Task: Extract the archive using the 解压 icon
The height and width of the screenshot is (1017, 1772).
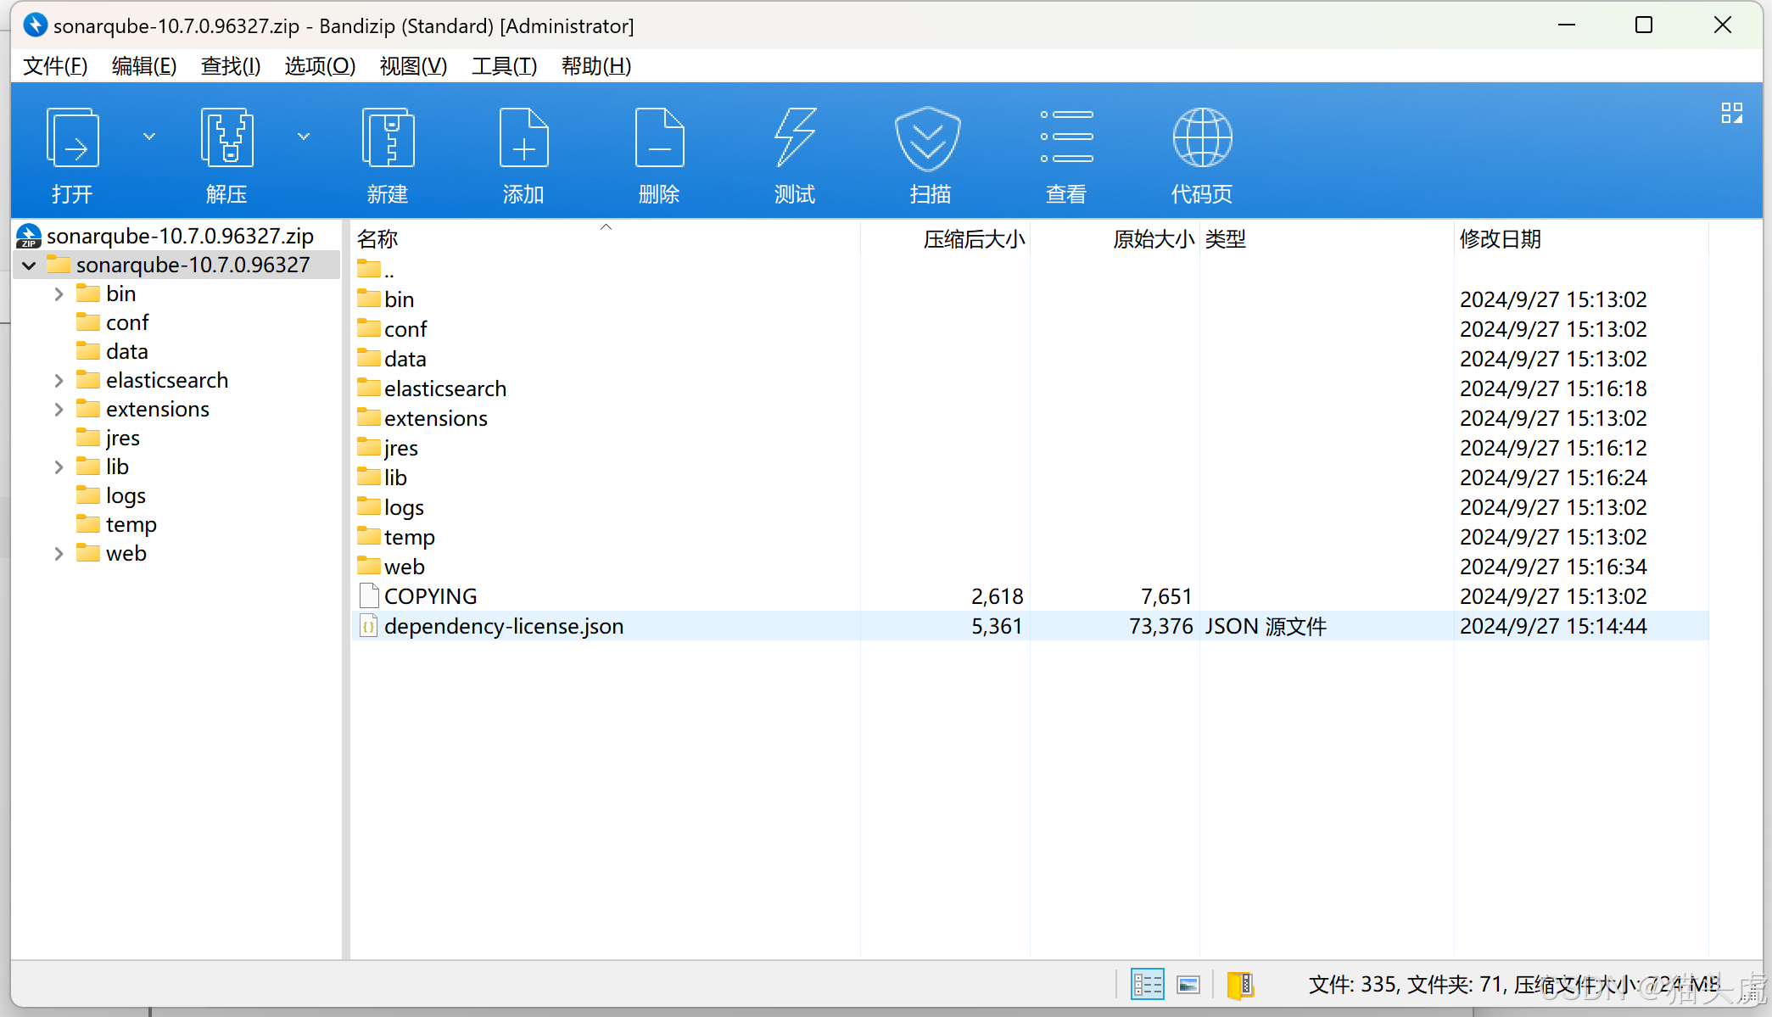Action: coord(226,153)
